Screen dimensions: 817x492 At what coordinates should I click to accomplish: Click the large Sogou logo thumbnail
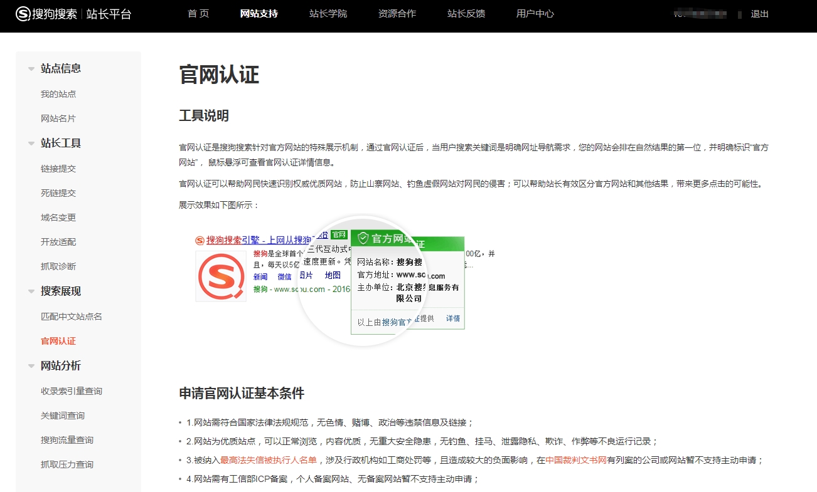tap(221, 276)
